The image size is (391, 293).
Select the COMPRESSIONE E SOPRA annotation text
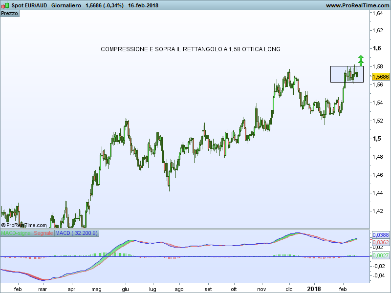(190, 49)
